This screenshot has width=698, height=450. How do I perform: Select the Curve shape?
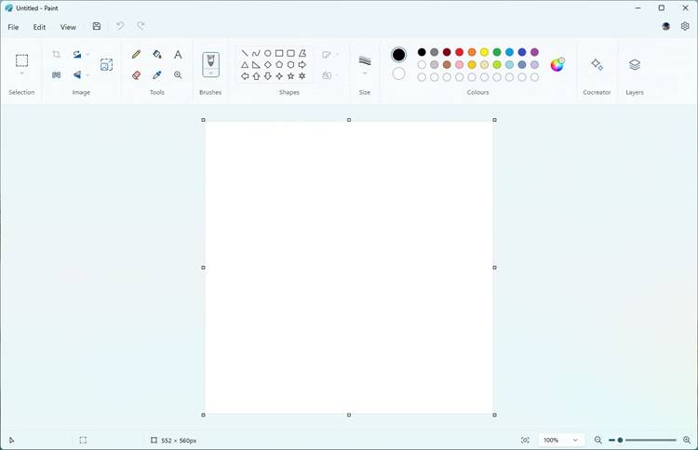click(256, 53)
